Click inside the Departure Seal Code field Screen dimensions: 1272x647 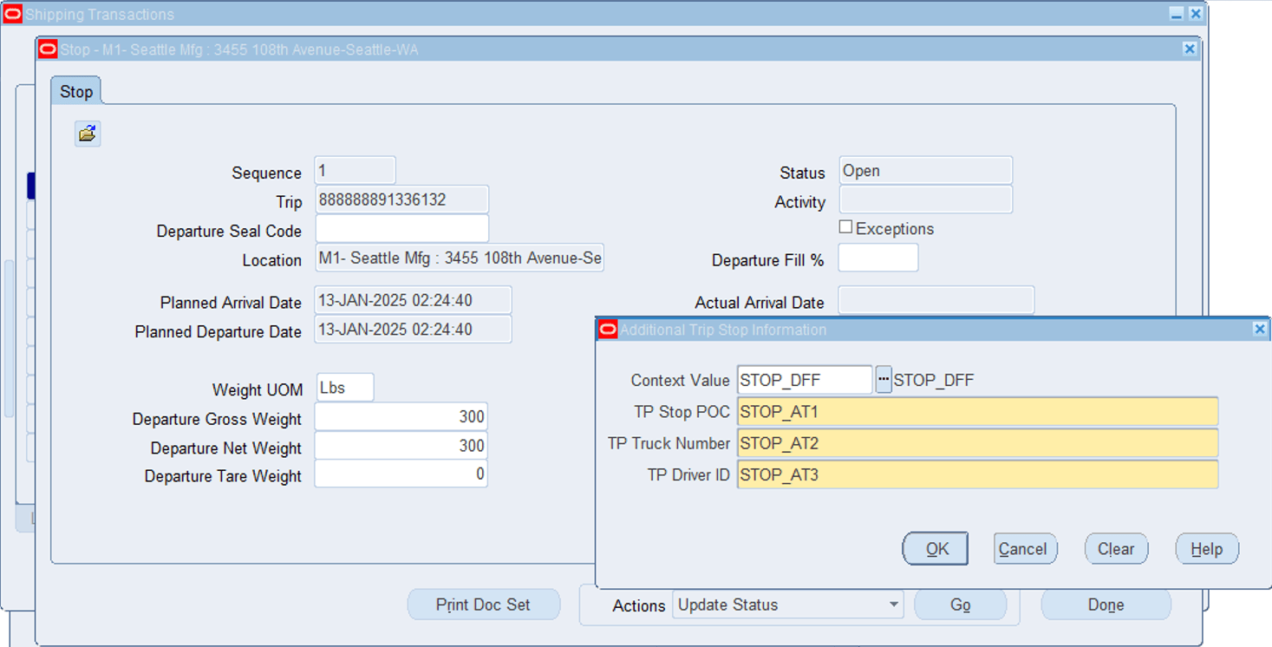click(401, 228)
